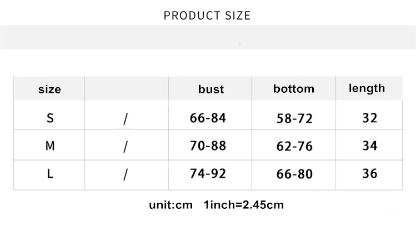Image resolution: width=416 pixels, height=230 pixels.
Task: Click the slash in the S row
Action: [126, 119]
